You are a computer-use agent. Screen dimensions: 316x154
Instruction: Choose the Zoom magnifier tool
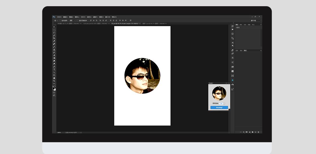[x=54, y=81]
